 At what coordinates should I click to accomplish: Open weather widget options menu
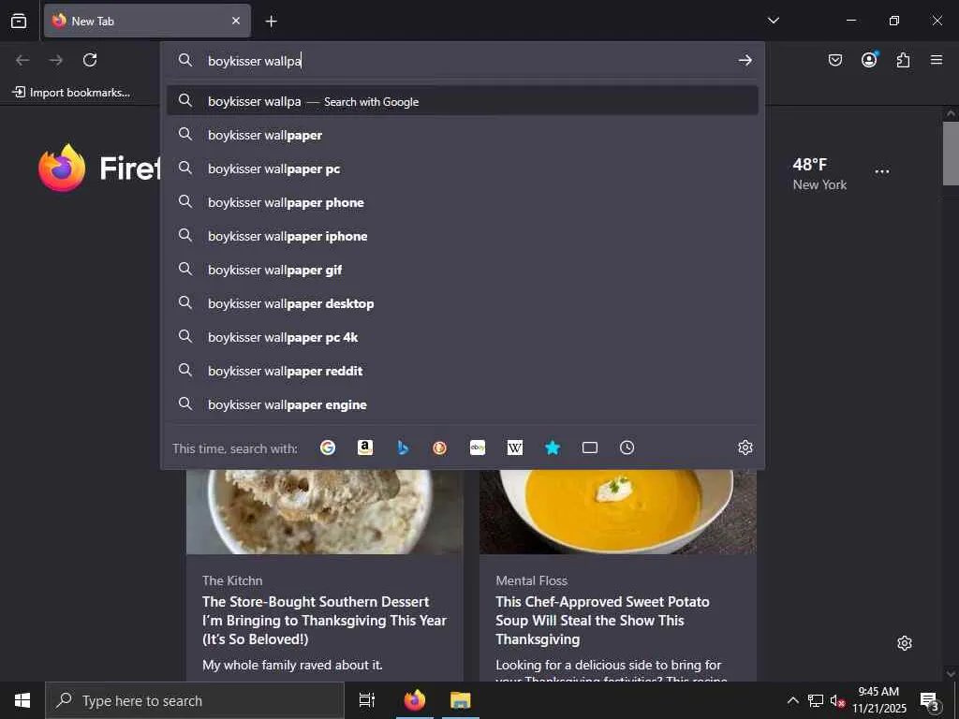coord(882,171)
